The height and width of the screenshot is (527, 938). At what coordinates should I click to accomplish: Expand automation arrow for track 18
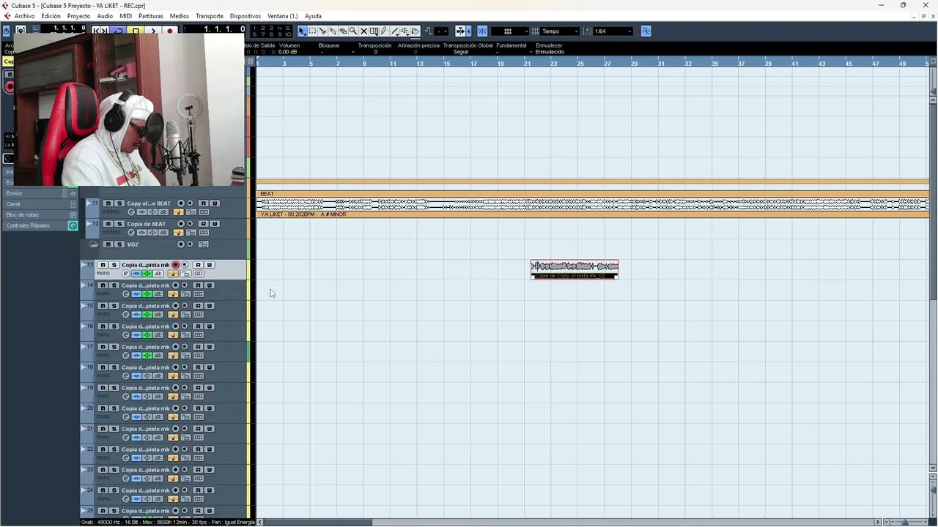coord(84,367)
